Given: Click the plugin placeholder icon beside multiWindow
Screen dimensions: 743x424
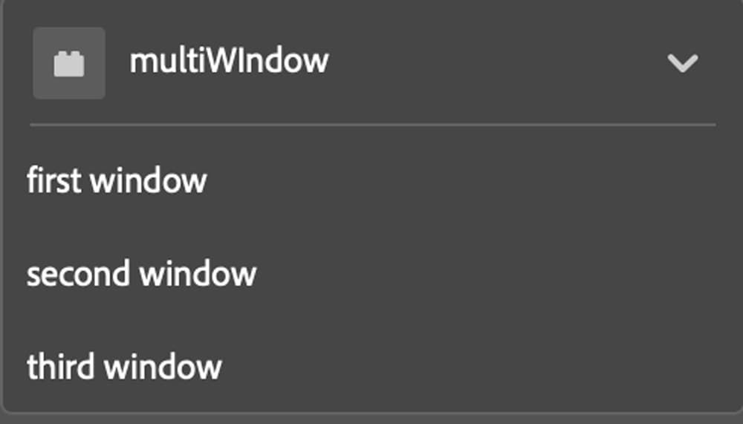Looking at the screenshot, I should pos(69,64).
